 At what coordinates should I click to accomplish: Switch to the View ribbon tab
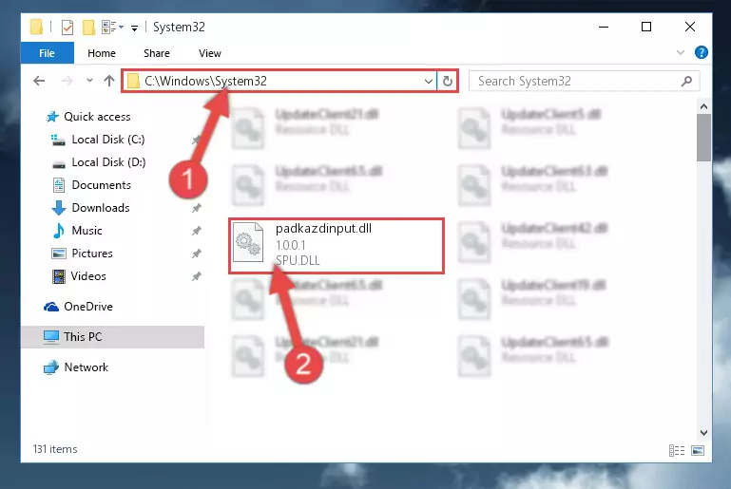pos(210,53)
